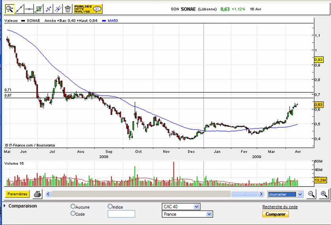Click the 13,2M volume marker
The image size is (331, 225).
320,180
